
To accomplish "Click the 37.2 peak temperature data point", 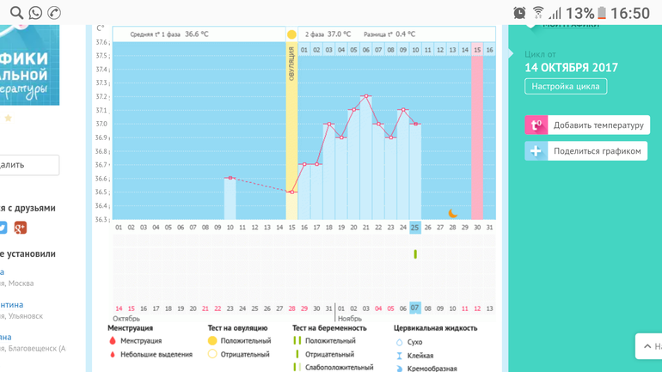I will point(365,96).
